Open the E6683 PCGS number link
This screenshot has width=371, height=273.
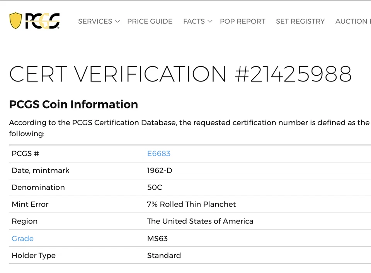pyautogui.click(x=158, y=153)
